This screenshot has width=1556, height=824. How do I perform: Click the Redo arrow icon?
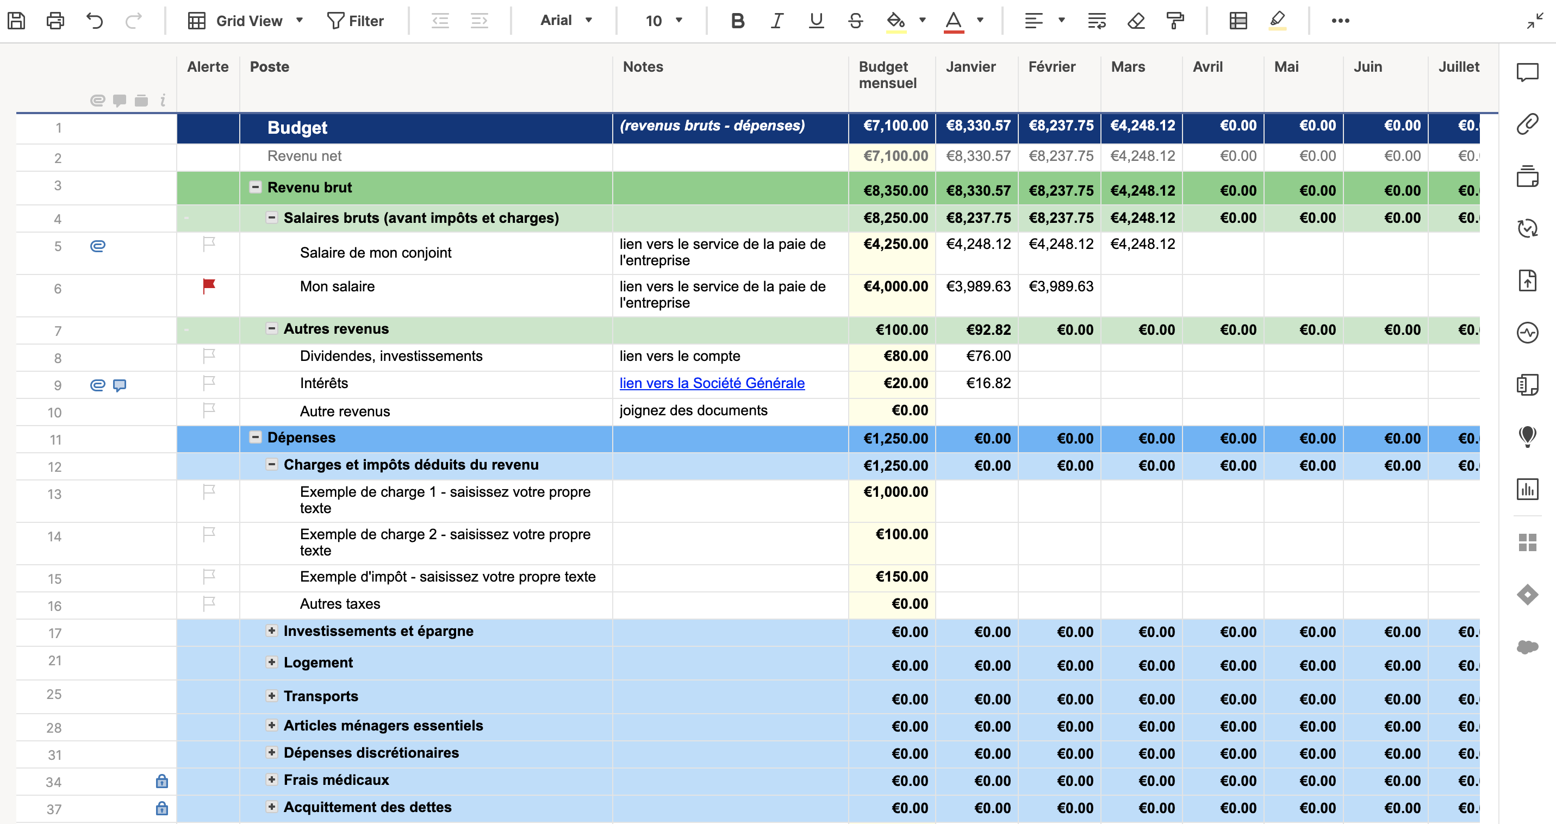pos(134,21)
